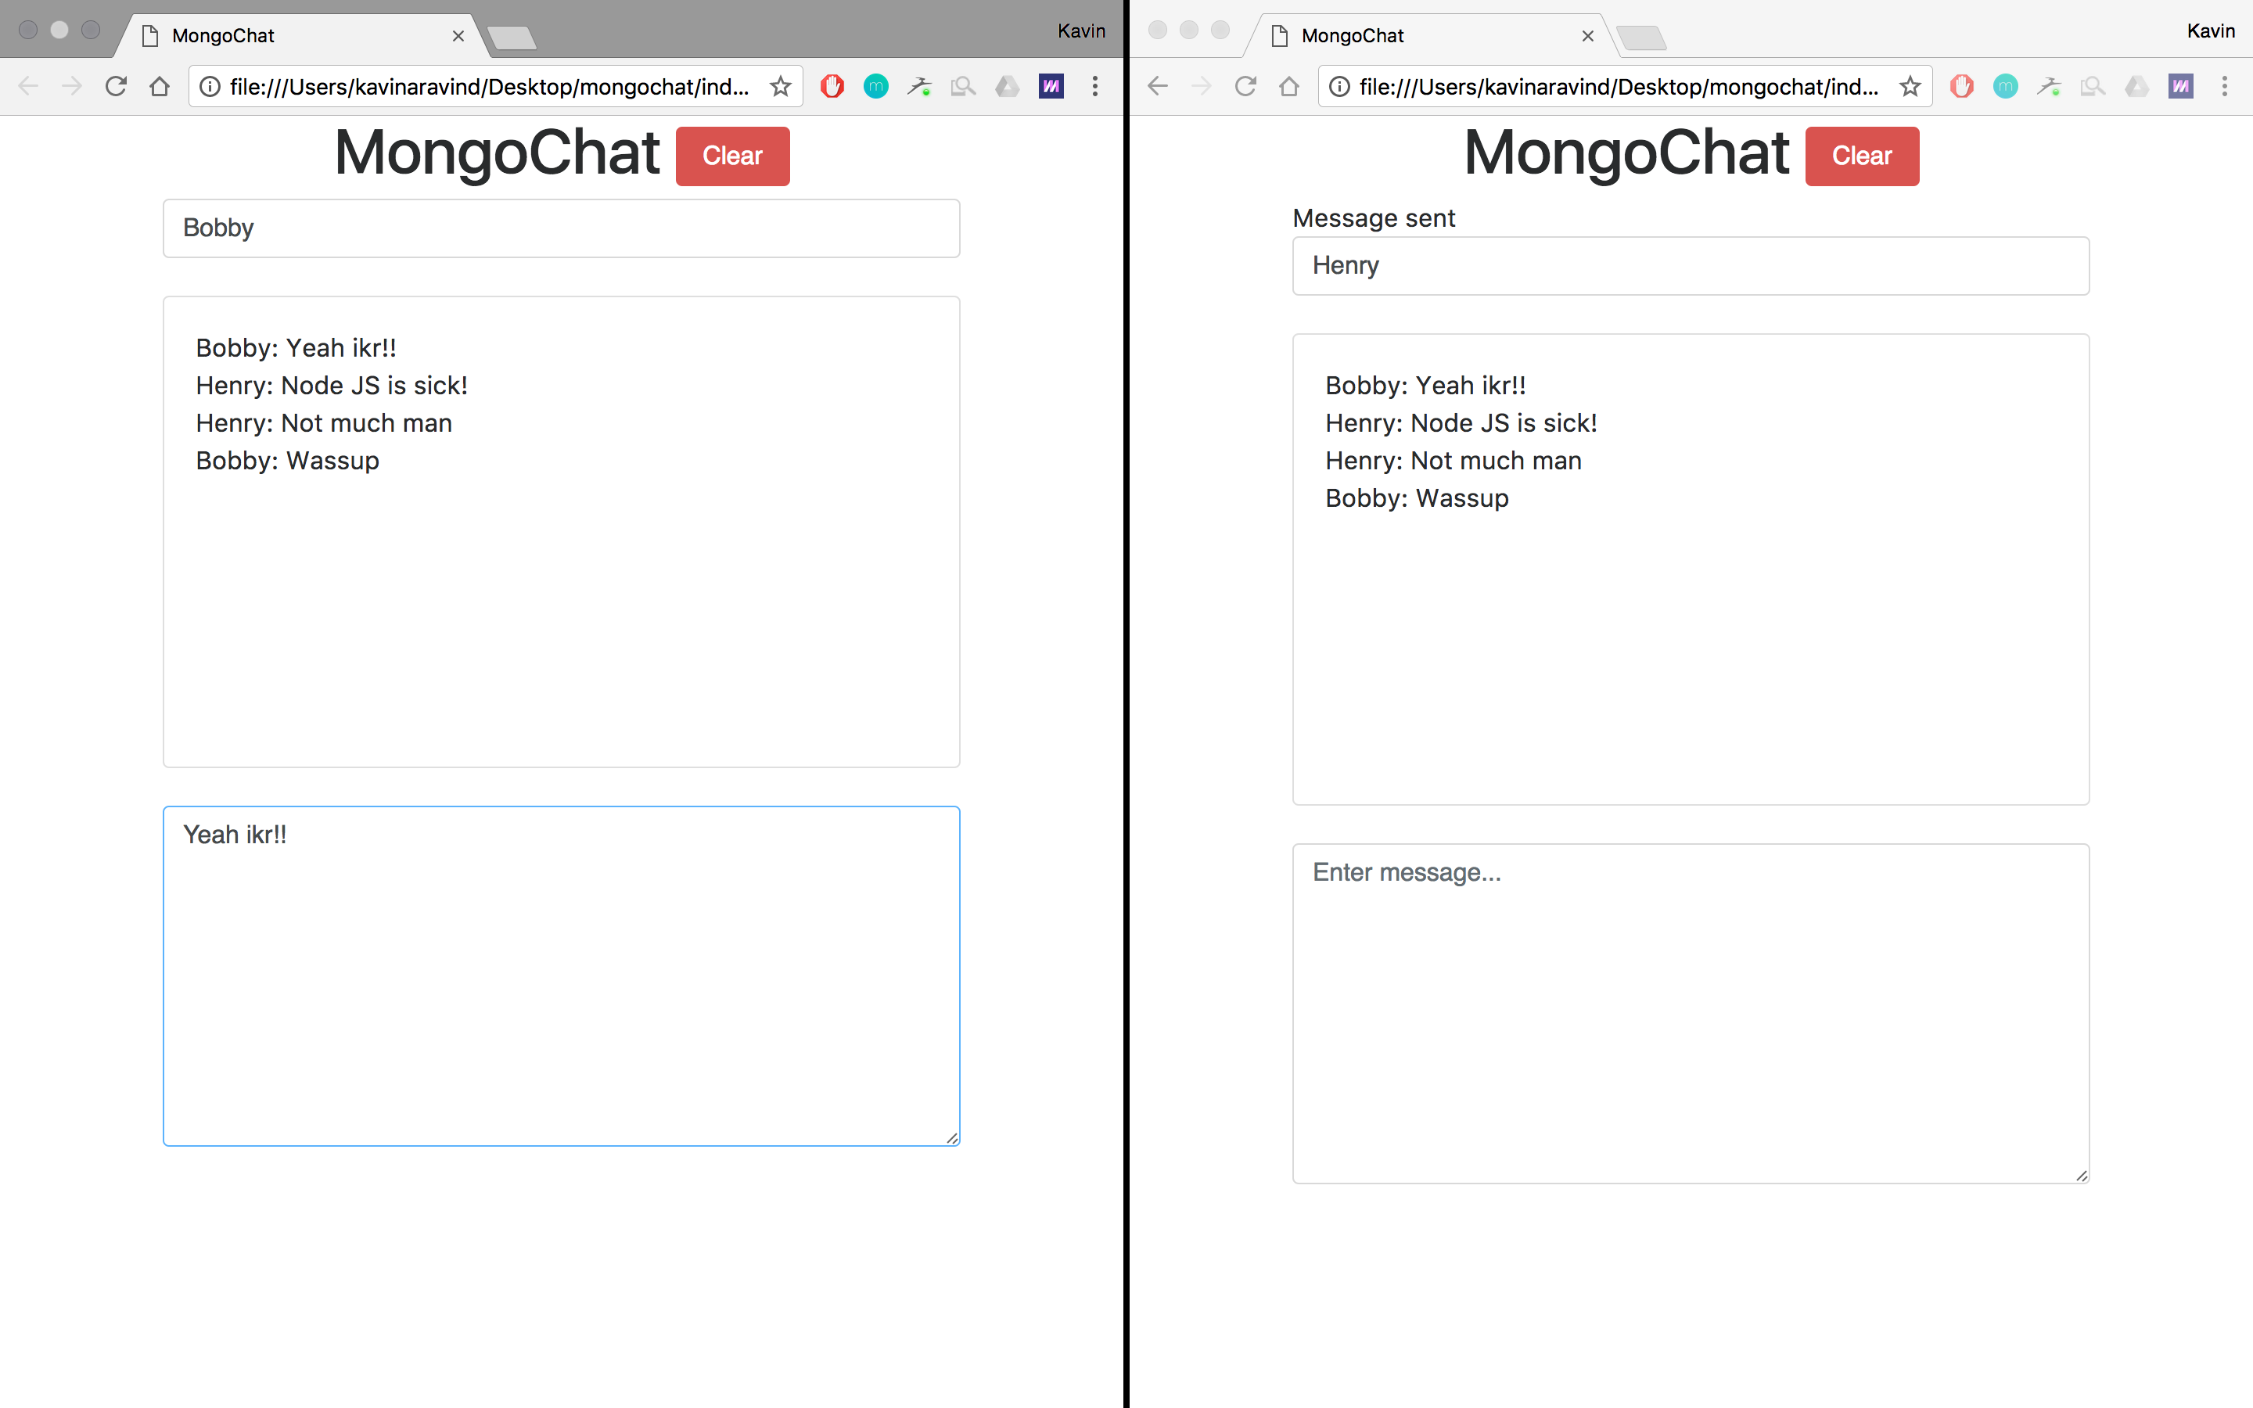Reload the page in left browser window
The width and height of the screenshot is (2253, 1408).
tap(116, 87)
